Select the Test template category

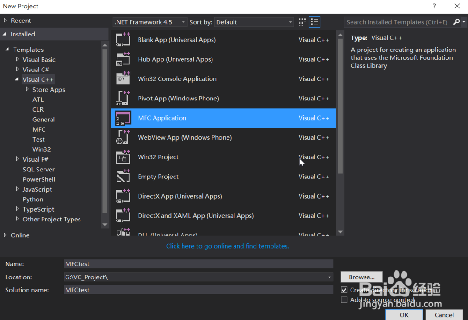pyautogui.click(x=38, y=139)
